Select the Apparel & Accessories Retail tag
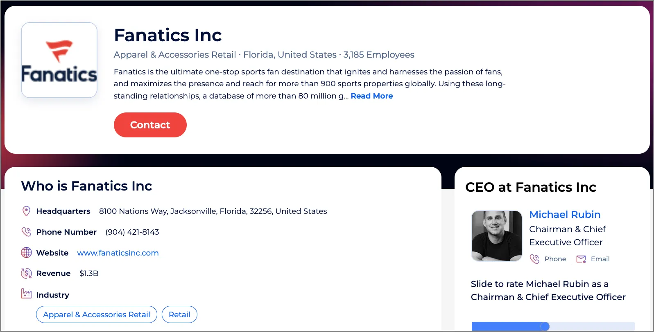The width and height of the screenshot is (654, 332). pos(97,314)
